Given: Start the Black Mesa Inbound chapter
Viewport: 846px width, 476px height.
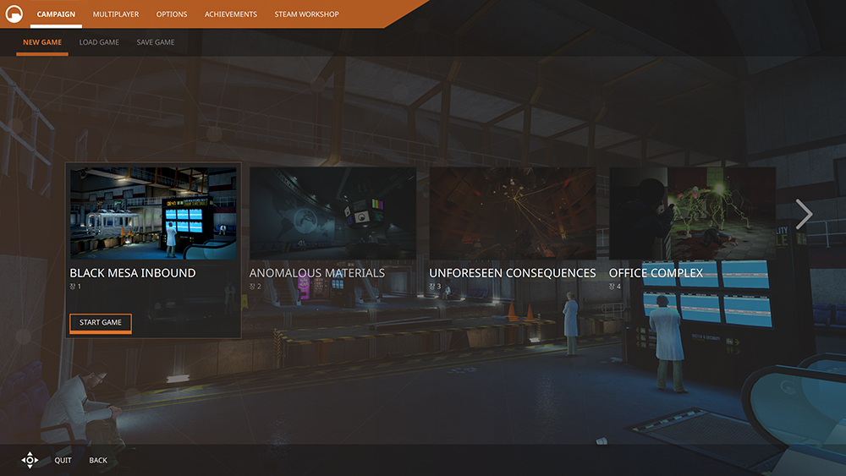Looking at the screenshot, I should tap(101, 323).
